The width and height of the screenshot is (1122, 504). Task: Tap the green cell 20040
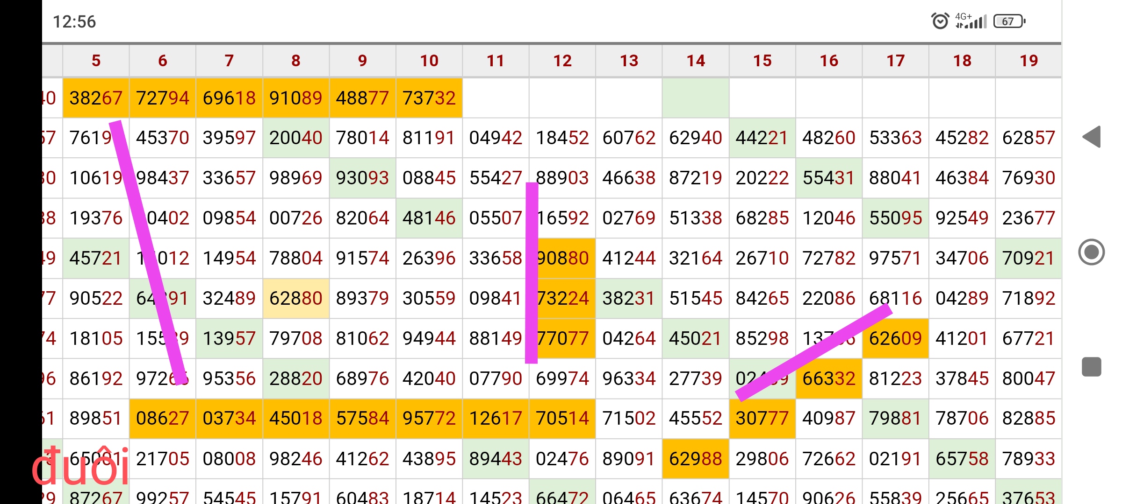tap(295, 138)
